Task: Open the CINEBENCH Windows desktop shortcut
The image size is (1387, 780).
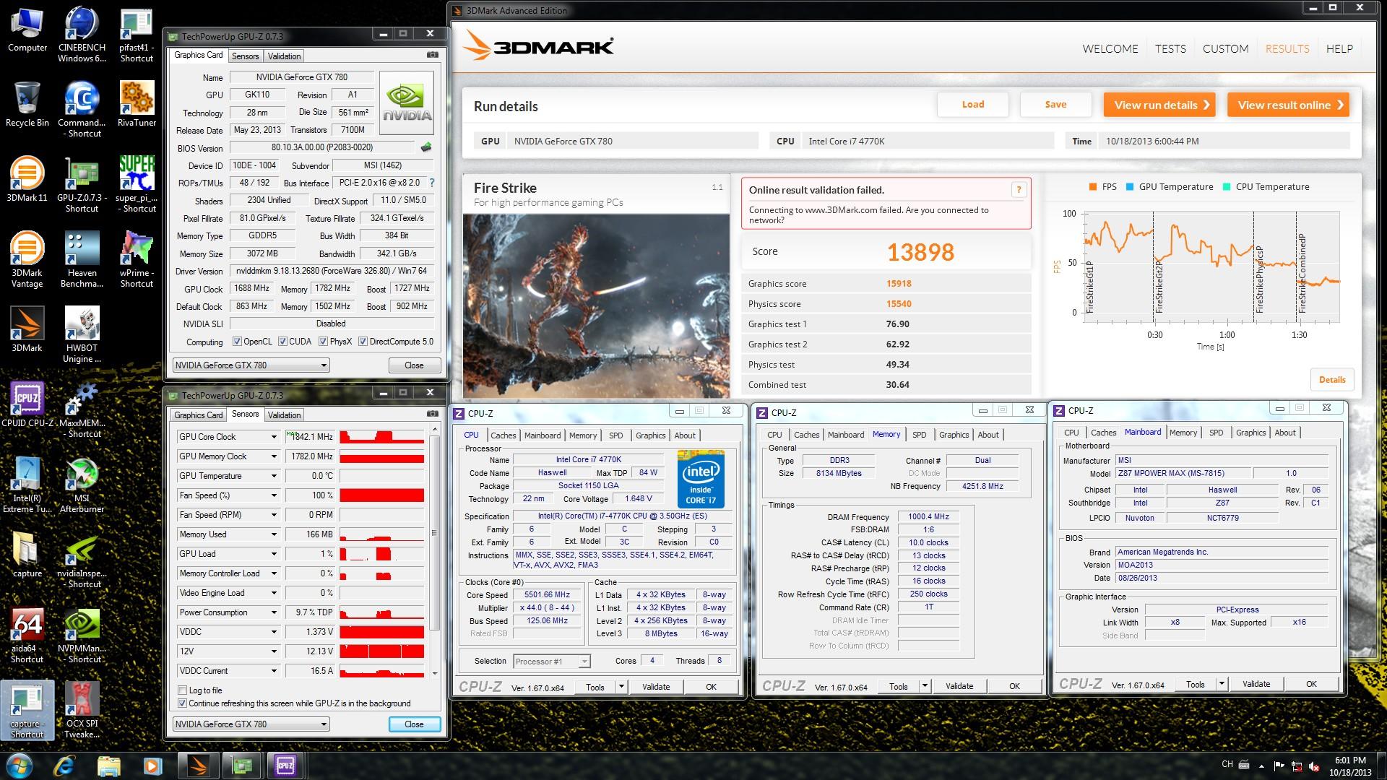Action: pyautogui.click(x=82, y=35)
